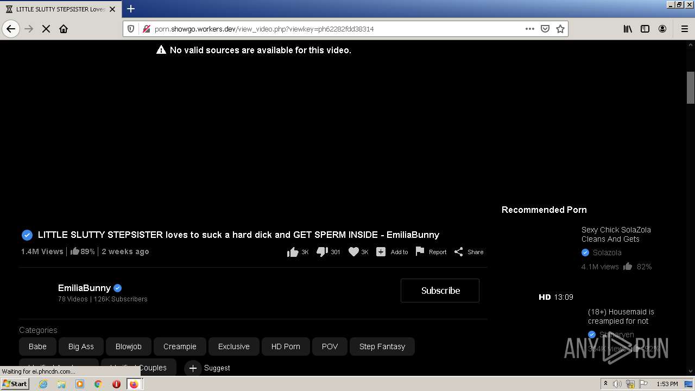This screenshot has height=391, width=695.
Task: Select the current browser tab
Action: click(60, 9)
